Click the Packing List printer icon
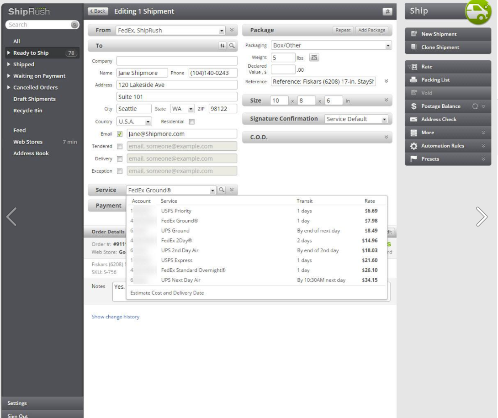The width and height of the screenshot is (498, 418). coord(413,80)
